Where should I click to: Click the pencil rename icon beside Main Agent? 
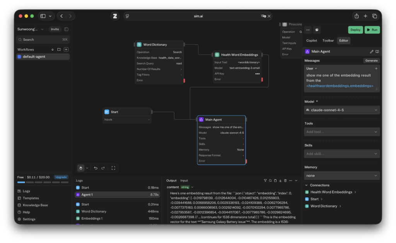(x=372, y=52)
